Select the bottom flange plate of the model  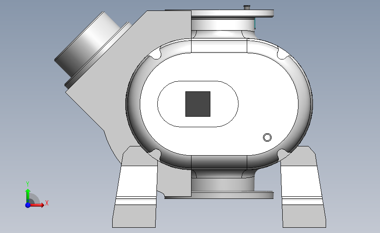pyautogui.click(x=219, y=195)
